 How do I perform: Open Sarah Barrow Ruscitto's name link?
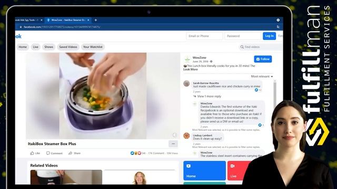pyautogui.click(x=206, y=83)
